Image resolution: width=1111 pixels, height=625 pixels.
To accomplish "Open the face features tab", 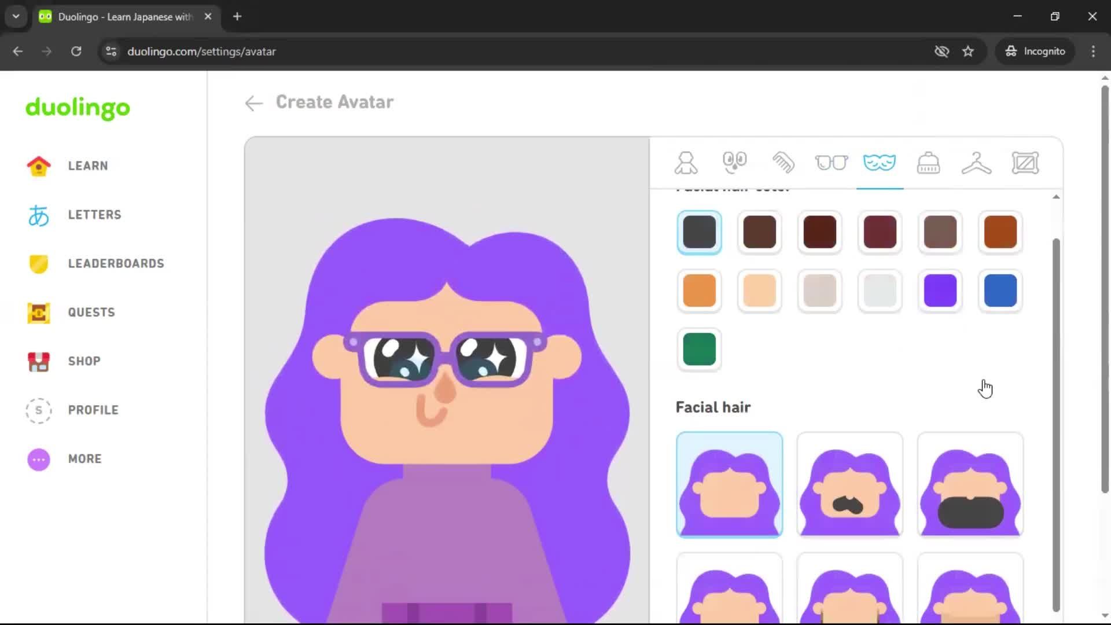I will (x=734, y=163).
